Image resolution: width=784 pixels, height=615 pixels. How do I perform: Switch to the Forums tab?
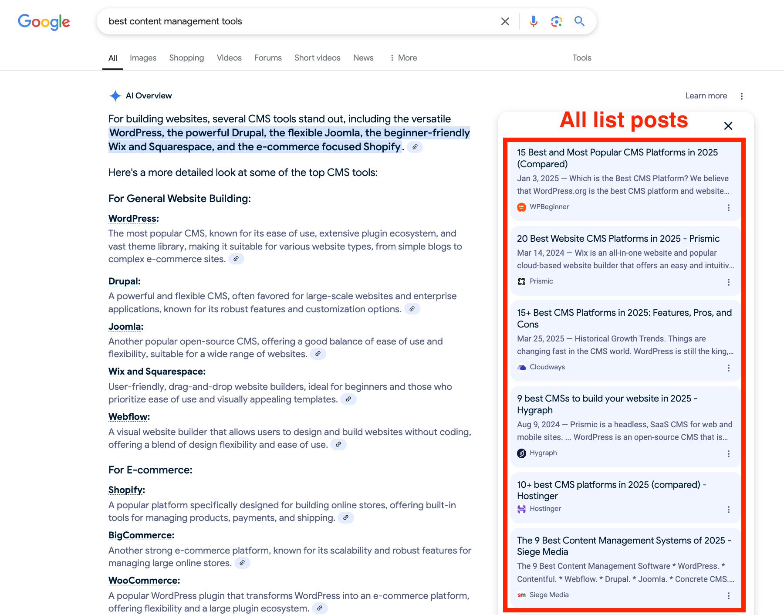coord(268,58)
